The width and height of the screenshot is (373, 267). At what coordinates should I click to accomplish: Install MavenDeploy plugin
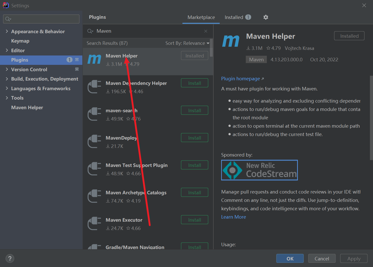[x=195, y=138]
